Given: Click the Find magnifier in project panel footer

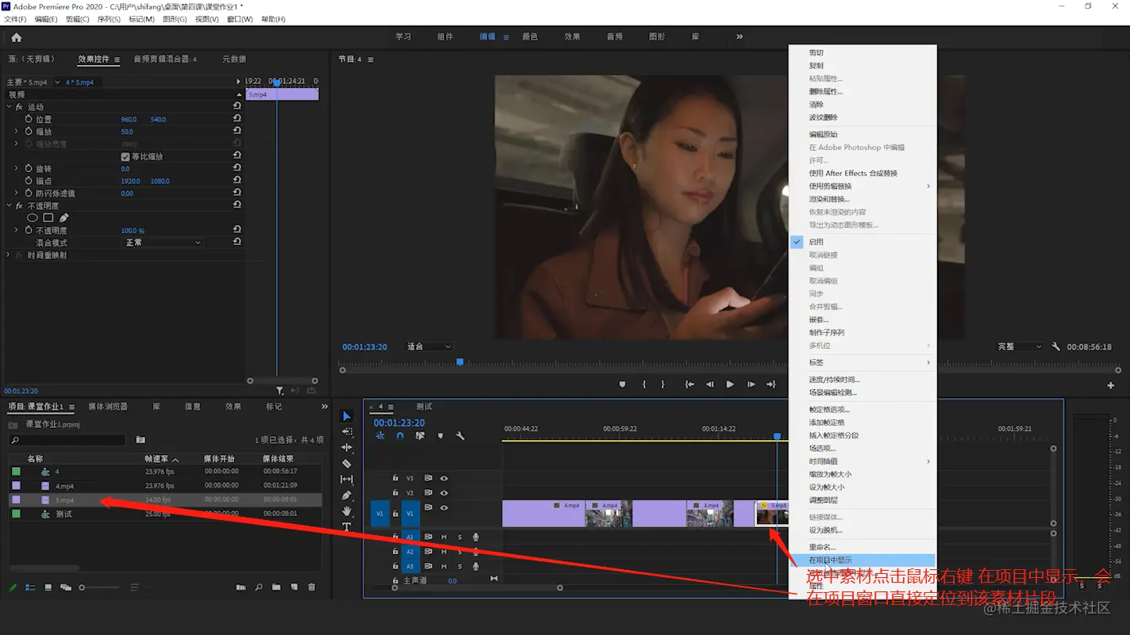Looking at the screenshot, I should [259, 587].
